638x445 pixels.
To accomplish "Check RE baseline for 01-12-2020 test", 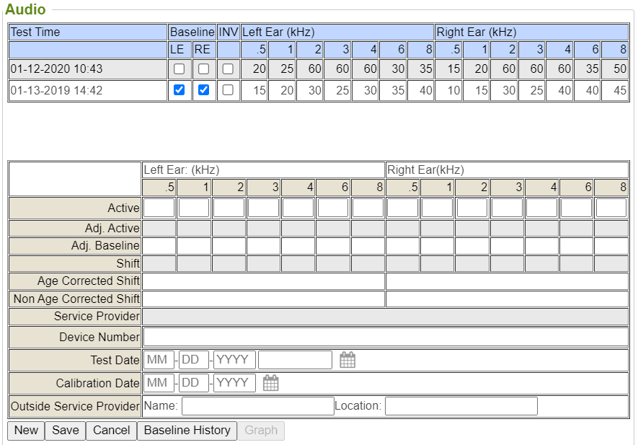I will click(204, 69).
